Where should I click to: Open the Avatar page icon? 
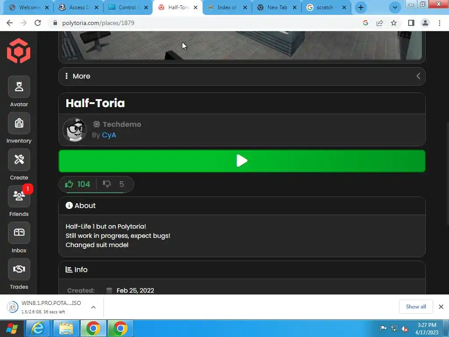point(19,86)
